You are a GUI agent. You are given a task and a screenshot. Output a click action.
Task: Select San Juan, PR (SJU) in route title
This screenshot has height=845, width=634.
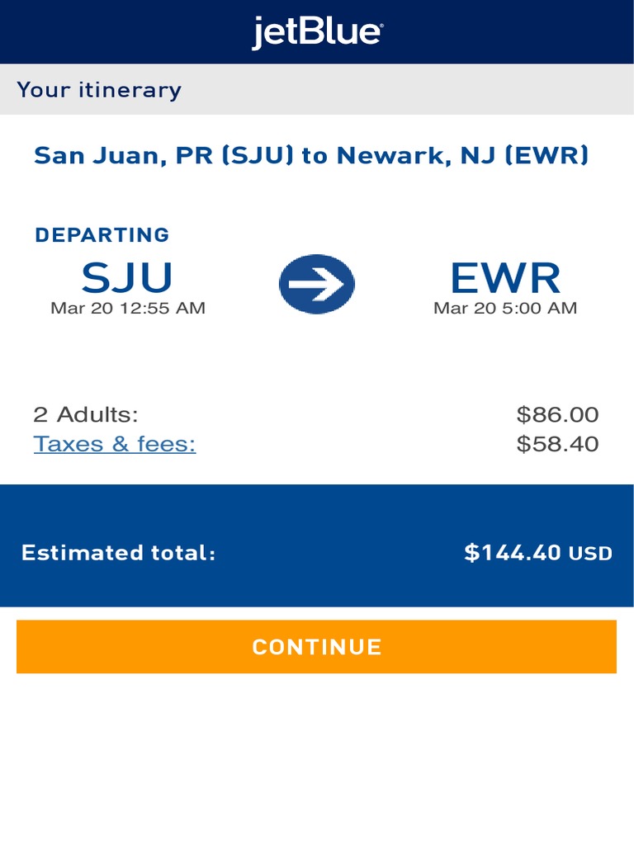pos(163,155)
